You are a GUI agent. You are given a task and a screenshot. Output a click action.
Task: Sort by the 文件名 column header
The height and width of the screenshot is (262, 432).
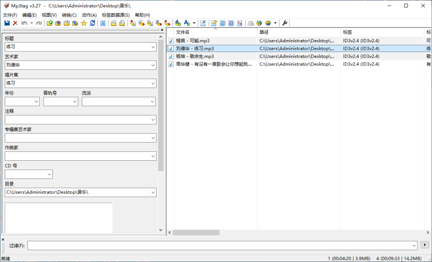215,32
